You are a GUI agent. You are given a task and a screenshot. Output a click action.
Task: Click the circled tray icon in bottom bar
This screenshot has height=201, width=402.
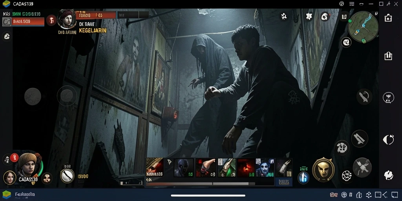(x=344, y=195)
